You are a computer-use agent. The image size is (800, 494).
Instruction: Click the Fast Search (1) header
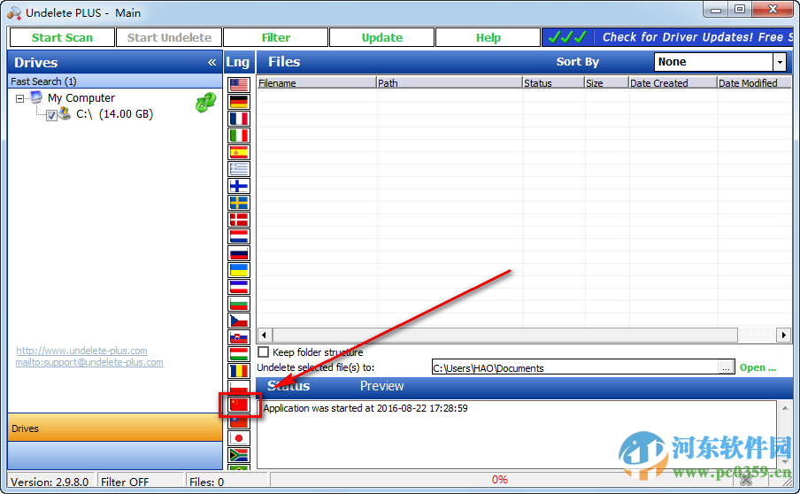[x=115, y=81]
